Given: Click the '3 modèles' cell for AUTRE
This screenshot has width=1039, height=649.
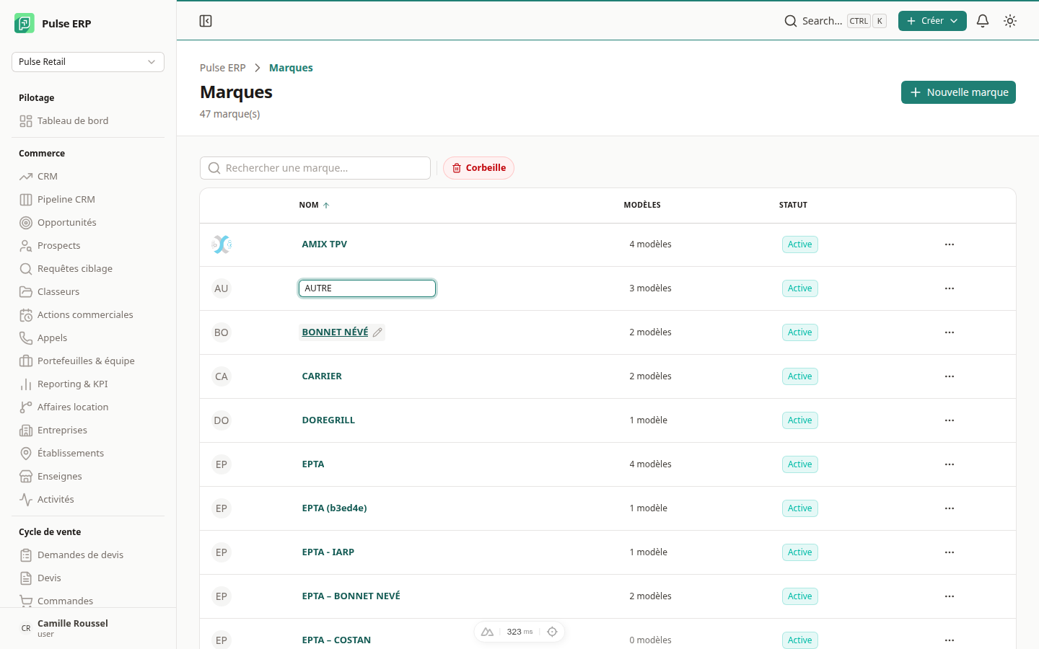Looking at the screenshot, I should click(650, 288).
